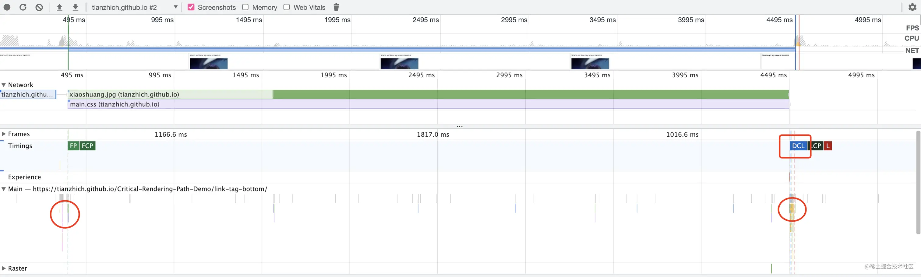This screenshot has height=277, width=921.
Task: Click the Timings track label
Action: tap(20, 146)
